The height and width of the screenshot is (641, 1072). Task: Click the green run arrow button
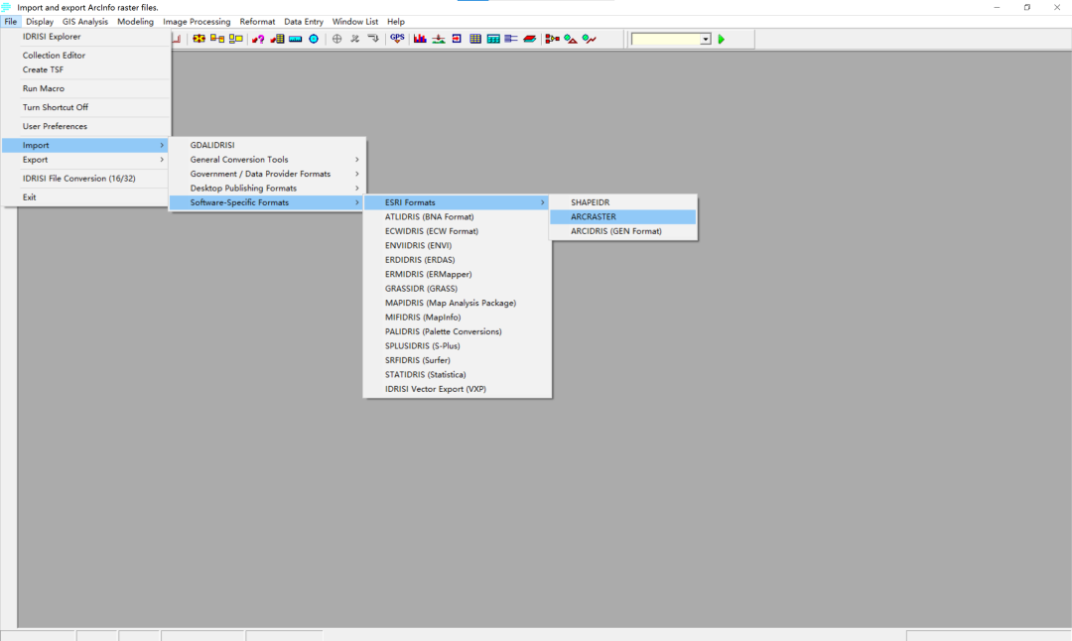point(722,40)
